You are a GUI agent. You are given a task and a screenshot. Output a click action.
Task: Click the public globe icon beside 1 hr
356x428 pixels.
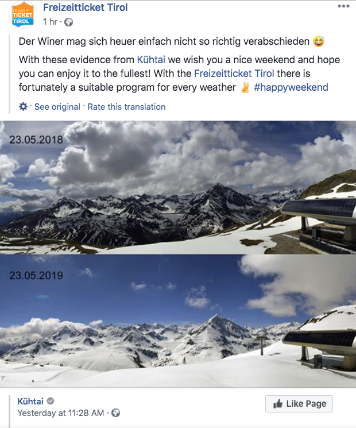tap(68, 22)
